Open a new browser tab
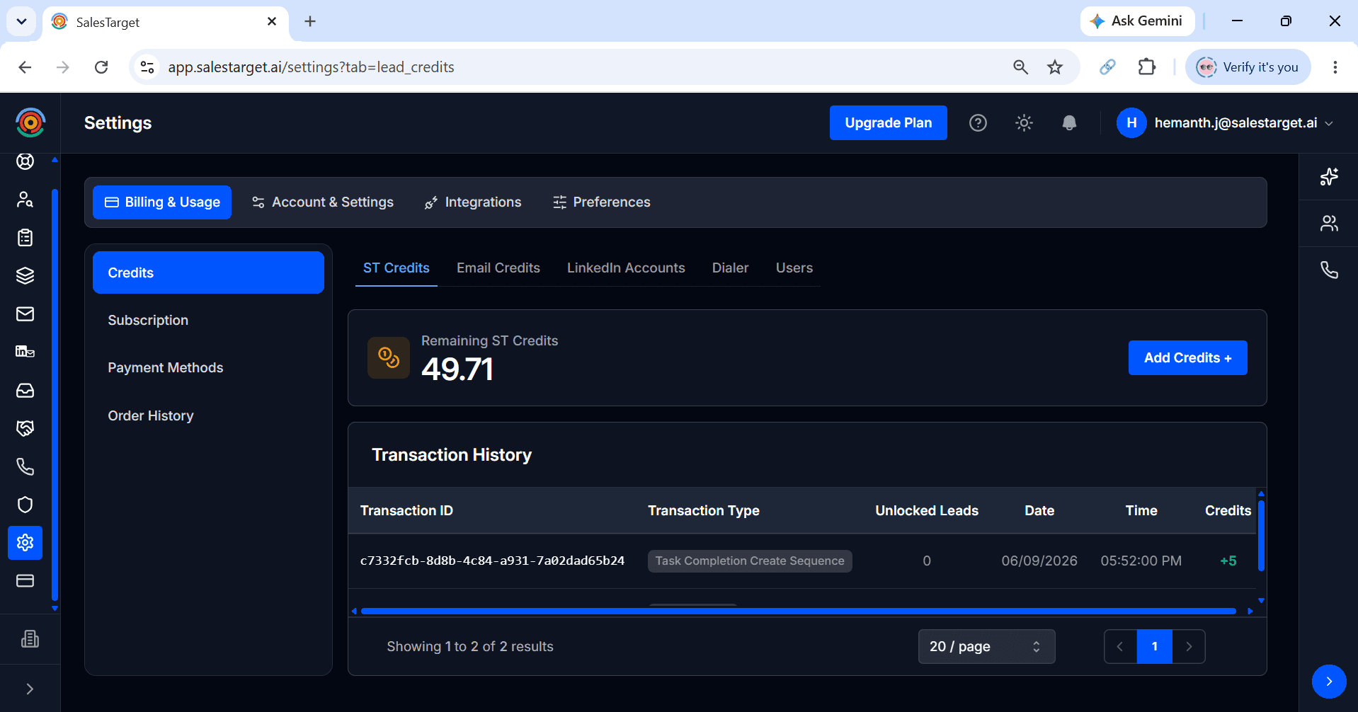The height and width of the screenshot is (712, 1358). click(x=310, y=21)
